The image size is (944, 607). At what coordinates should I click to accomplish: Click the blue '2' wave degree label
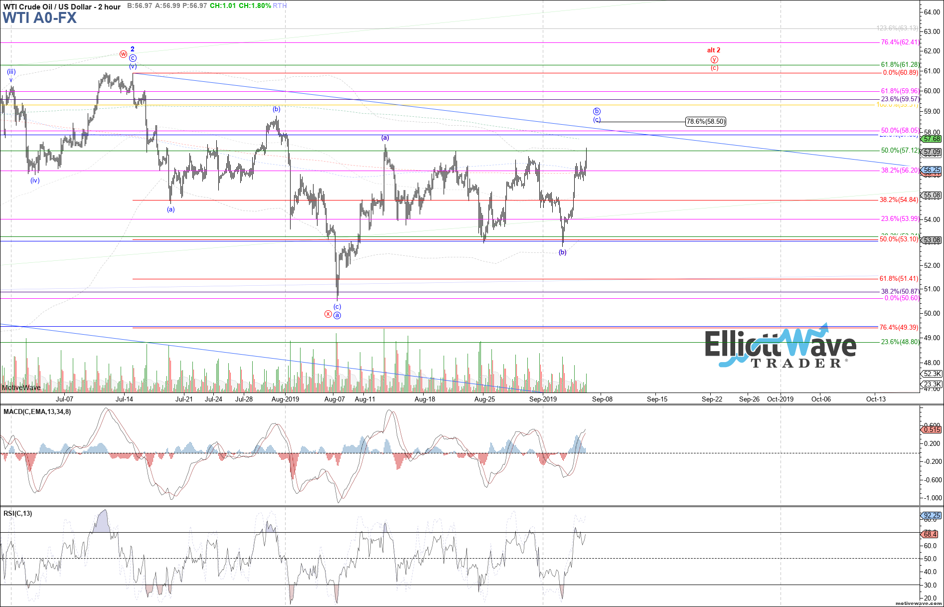[x=133, y=49]
